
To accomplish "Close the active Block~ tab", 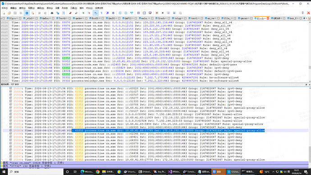I will point(268,18).
